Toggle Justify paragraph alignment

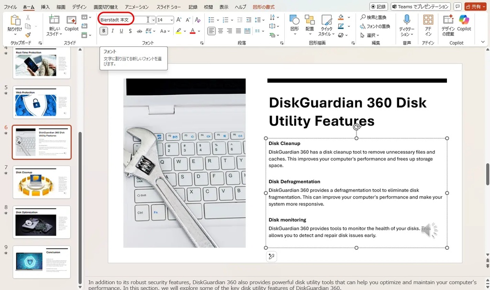tap(238, 31)
